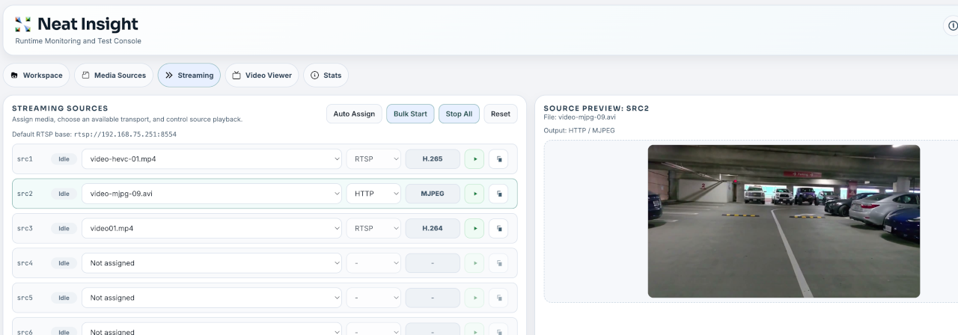Viewport: 958px width, 335px height.
Task: Click the File: video-mjpg-09.avi text
Action: (x=580, y=117)
